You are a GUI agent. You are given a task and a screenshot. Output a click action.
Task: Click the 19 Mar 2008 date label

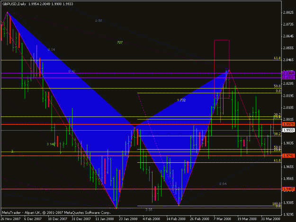[x=247, y=219]
